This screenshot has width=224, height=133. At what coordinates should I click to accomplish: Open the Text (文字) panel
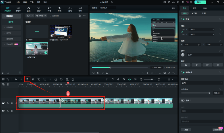coord(39,8)
